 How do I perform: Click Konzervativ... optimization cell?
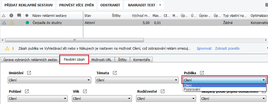pyautogui.click(x=259, y=23)
